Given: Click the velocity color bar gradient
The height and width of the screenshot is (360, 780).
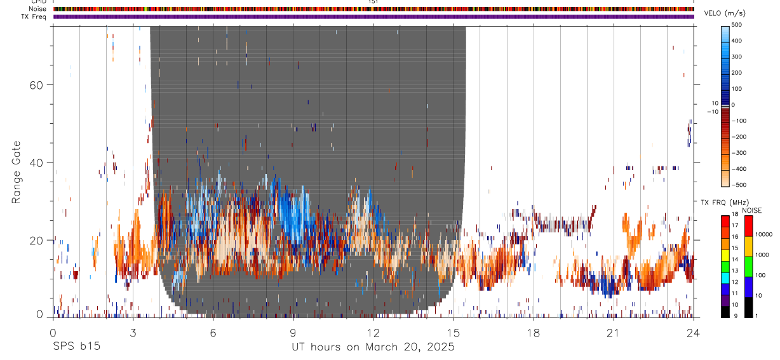Looking at the screenshot, I should tap(725, 105).
